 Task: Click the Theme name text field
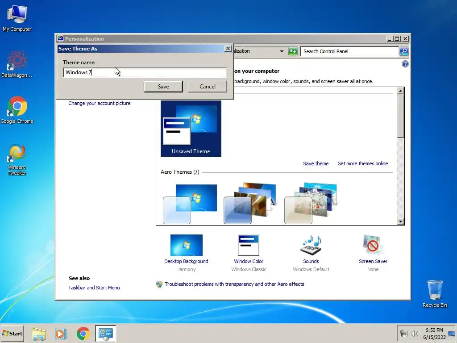click(x=145, y=72)
